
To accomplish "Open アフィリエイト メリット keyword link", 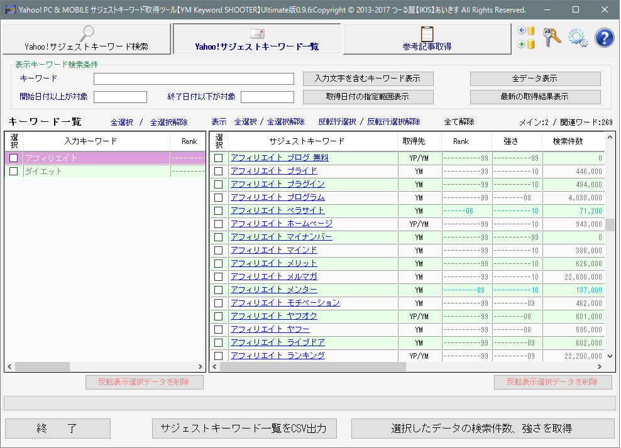I will pos(273,263).
